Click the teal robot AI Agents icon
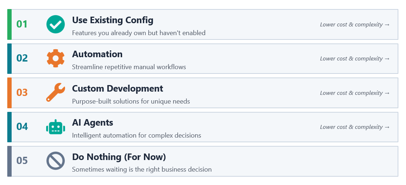 [x=55, y=127]
